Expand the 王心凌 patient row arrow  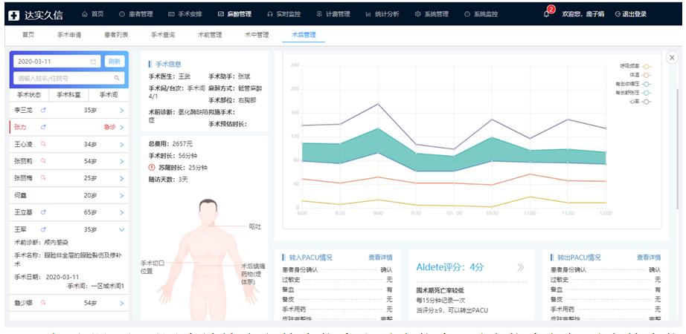122,144
